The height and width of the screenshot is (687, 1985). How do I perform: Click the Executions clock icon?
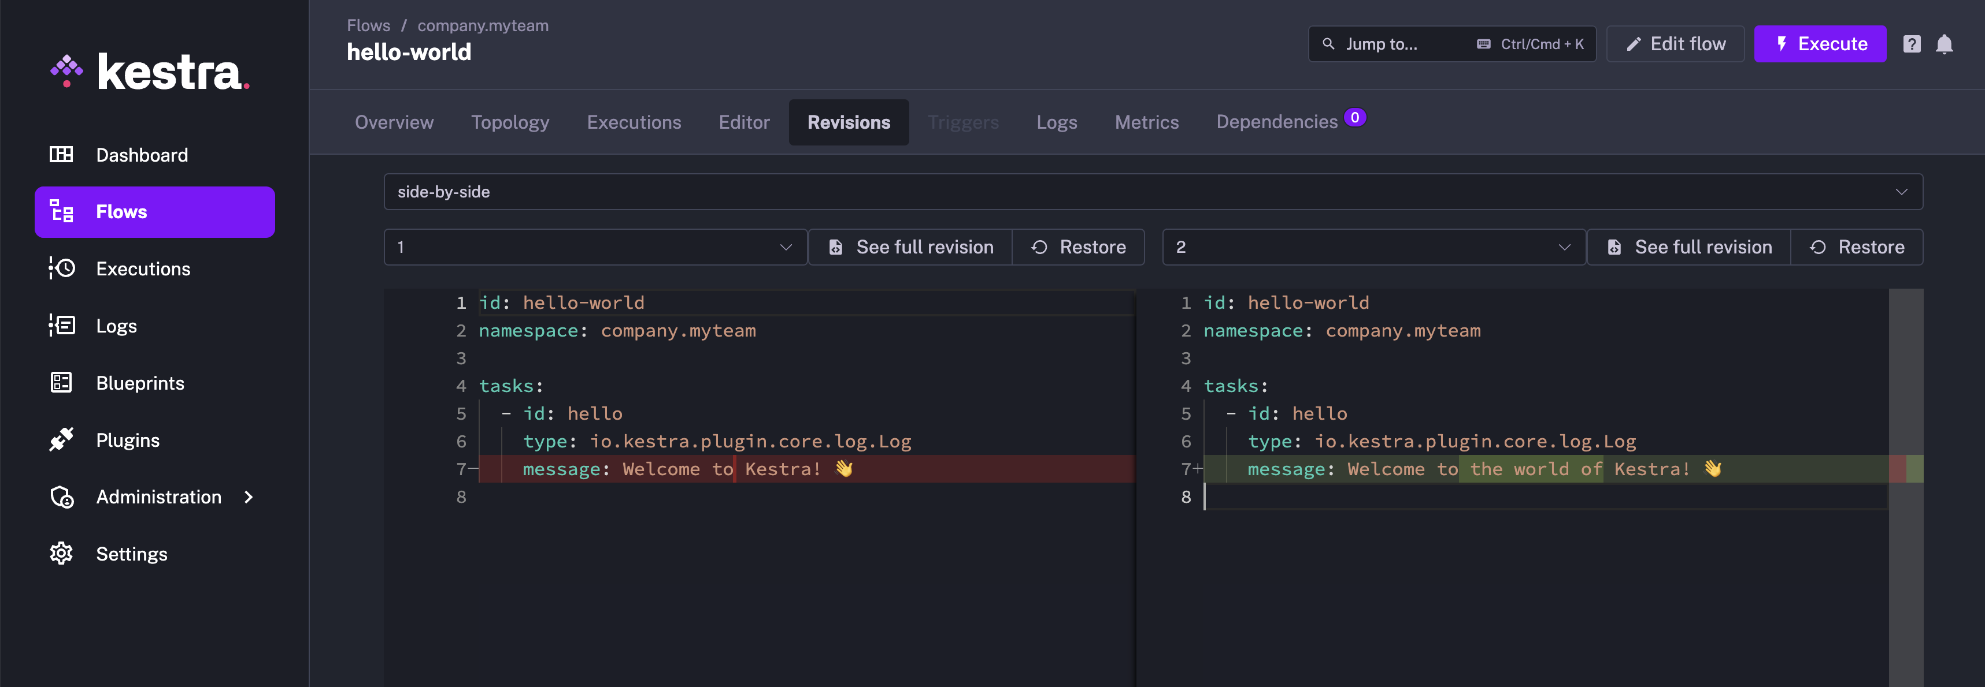click(x=62, y=268)
